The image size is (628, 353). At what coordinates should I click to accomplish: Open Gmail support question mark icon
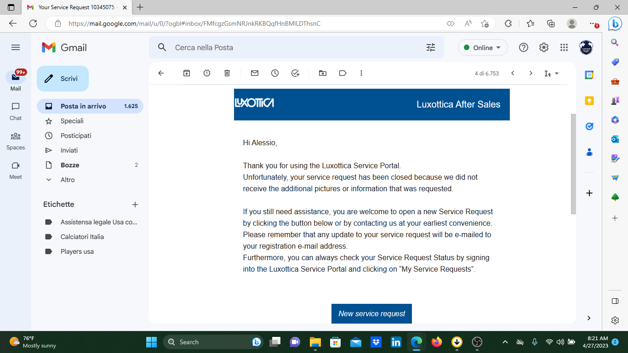[x=523, y=47]
